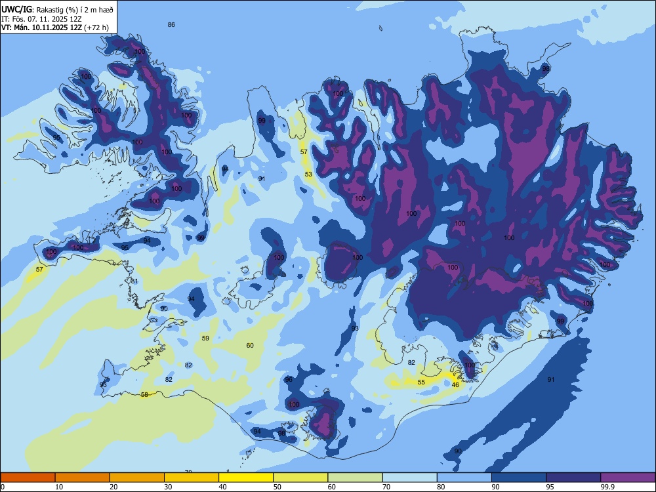The height and width of the screenshot is (492, 656).
Task: Select the 81 value on the west coast
Action: pyautogui.click(x=134, y=281)
